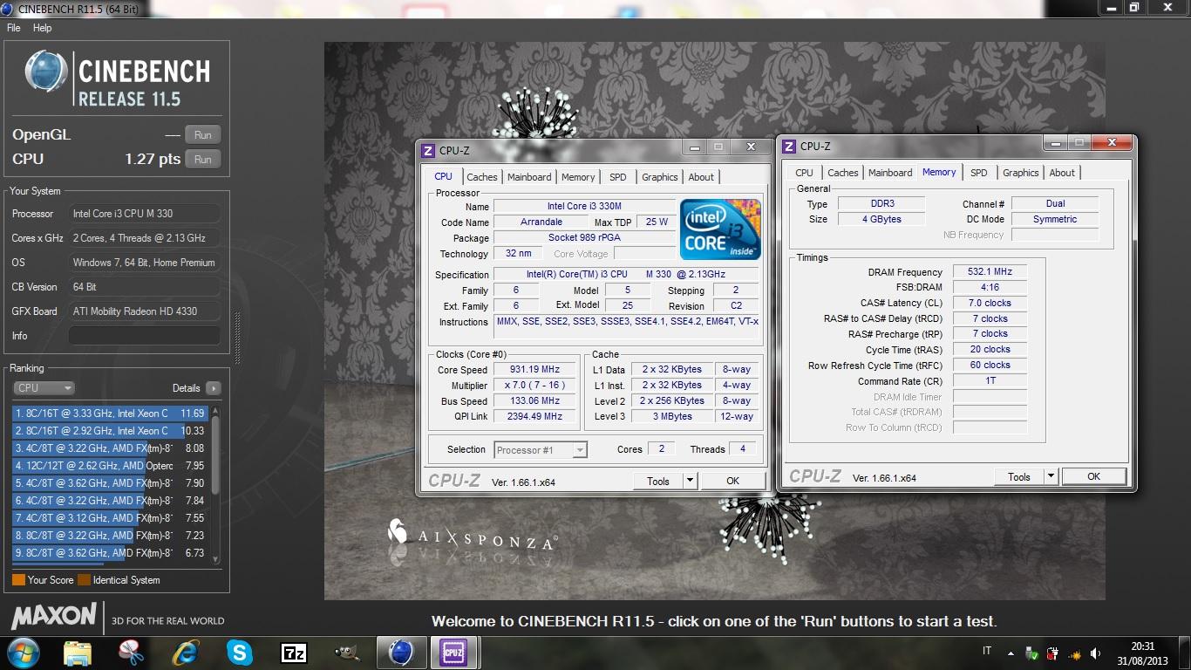Expand Tools arrow in the left CPU-Z window
Screen dimensions: 1191x670
(690, 481)
